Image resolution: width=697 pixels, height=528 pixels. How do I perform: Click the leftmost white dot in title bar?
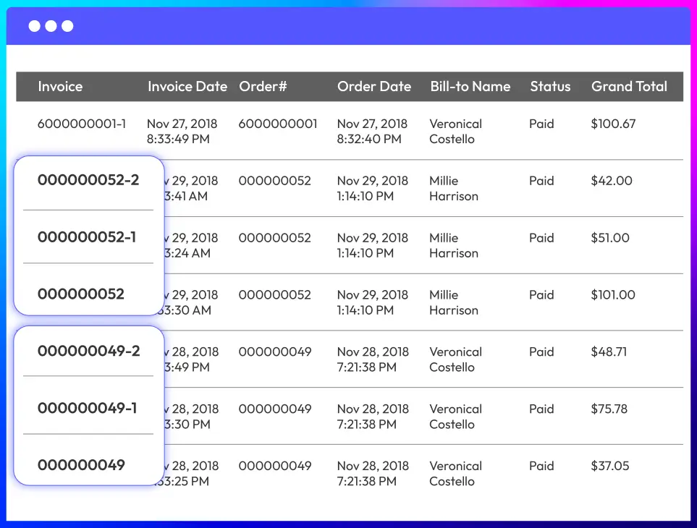tap(34, 27)
